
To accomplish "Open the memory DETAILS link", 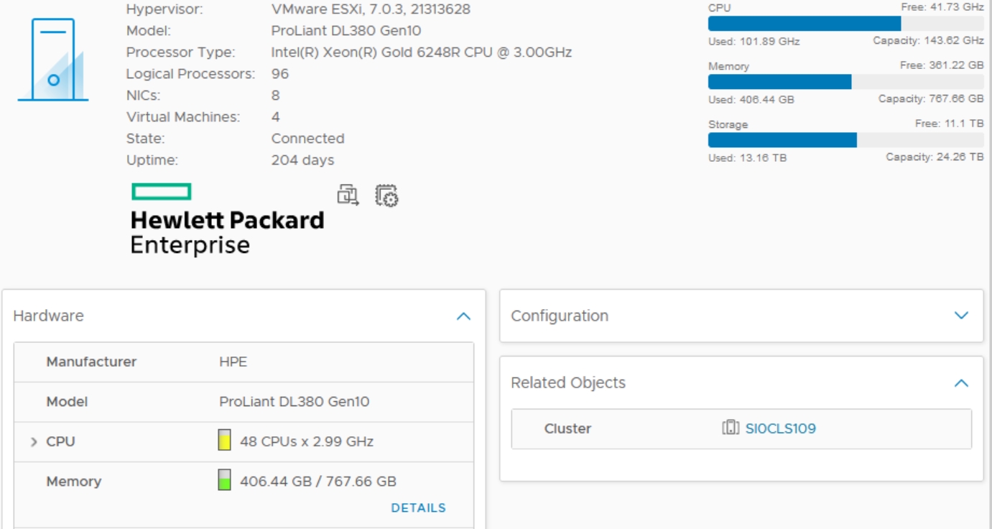I will coord(418,507).
